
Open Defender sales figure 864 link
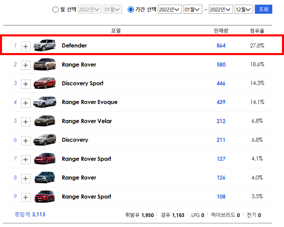point(221,46)
